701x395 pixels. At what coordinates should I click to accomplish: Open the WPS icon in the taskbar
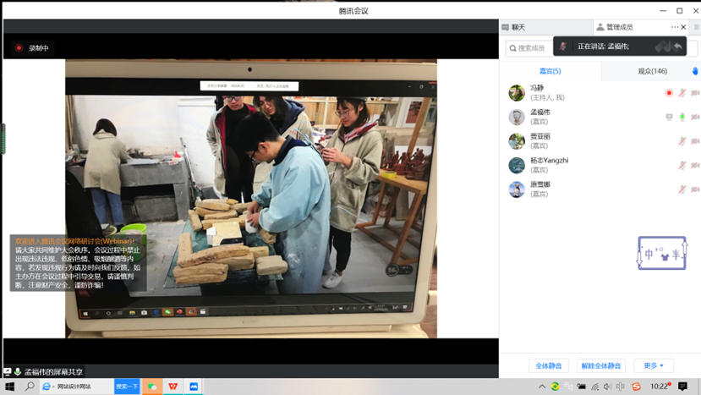[173, 387]
